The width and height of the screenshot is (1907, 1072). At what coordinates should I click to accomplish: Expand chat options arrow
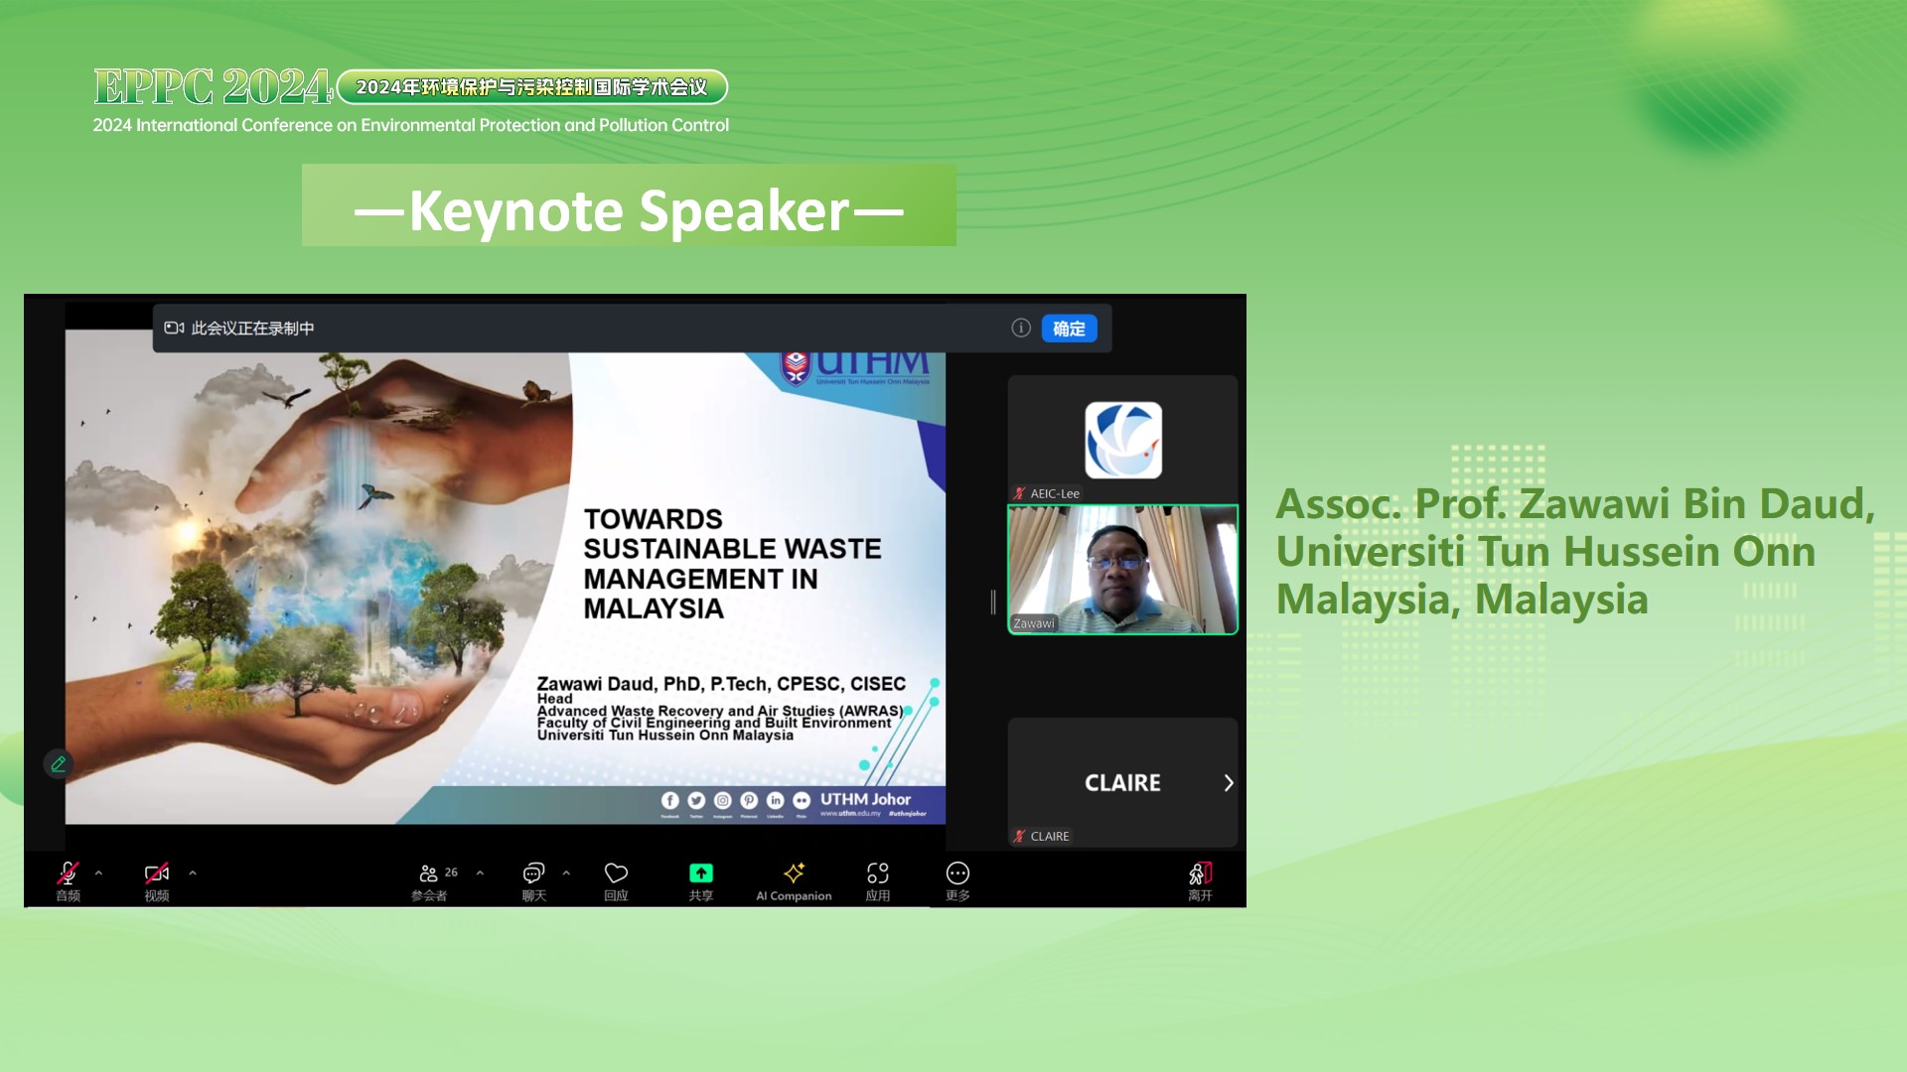tap(566, 873)
